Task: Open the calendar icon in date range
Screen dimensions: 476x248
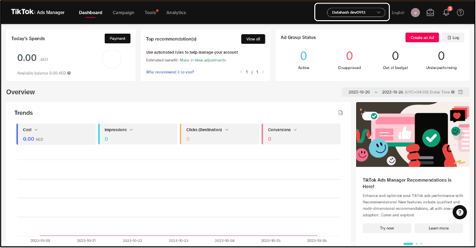Action: pos(460,92)
